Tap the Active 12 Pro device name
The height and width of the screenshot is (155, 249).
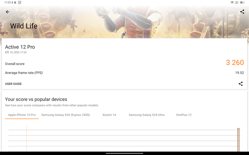(x=20, y=47)
